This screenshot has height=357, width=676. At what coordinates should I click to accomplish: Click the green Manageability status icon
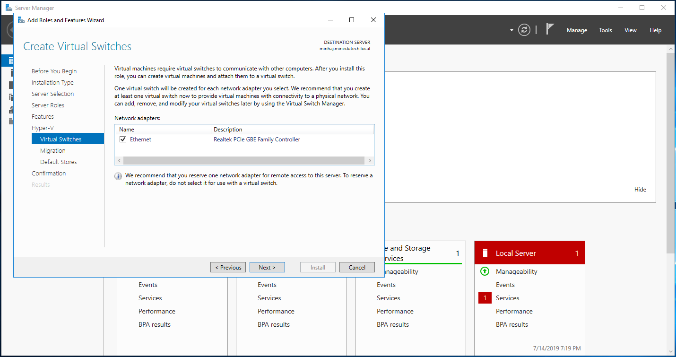click(x=485, y=271)
